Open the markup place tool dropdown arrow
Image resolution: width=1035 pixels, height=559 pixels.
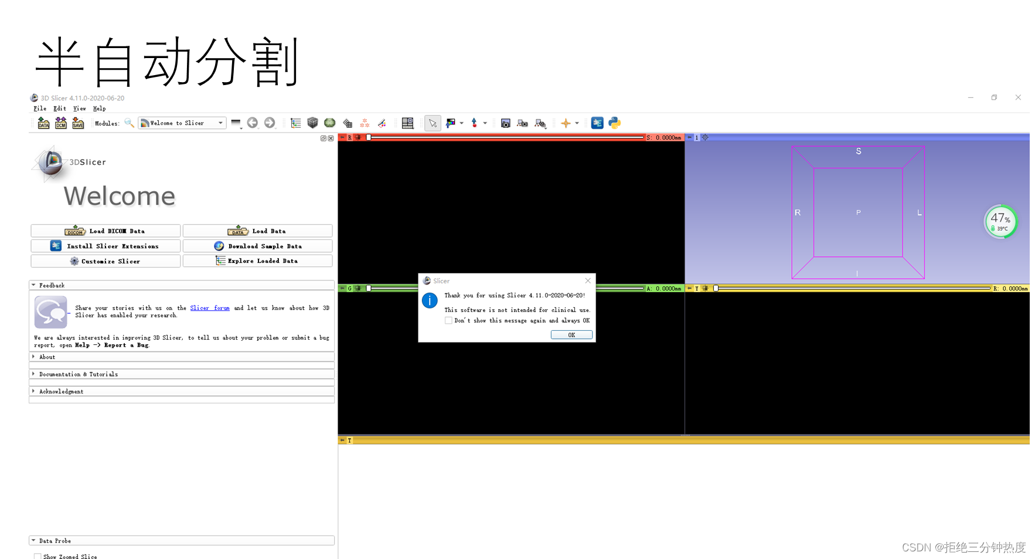[485, 123]
